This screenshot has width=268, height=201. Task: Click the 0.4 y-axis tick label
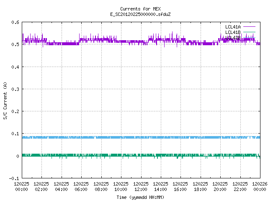point(15,67)
